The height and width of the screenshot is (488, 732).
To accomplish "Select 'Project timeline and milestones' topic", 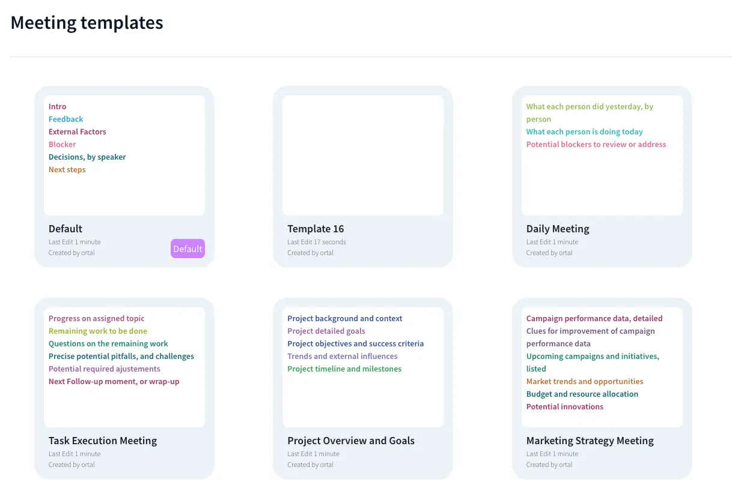I will tap(344, 369).
